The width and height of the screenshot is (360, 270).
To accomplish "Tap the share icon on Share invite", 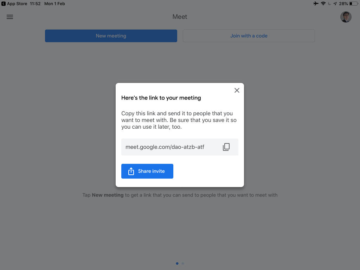I will pos(131,171).
